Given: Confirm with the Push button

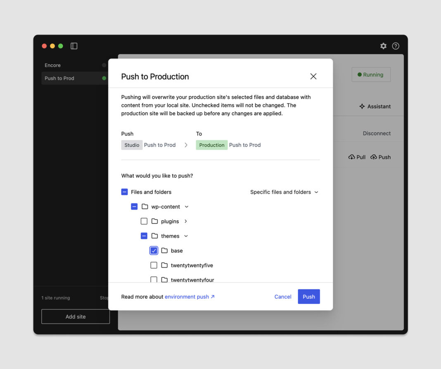Looking at the screenshot, I should pyautogui.click(x=308, y=296).
